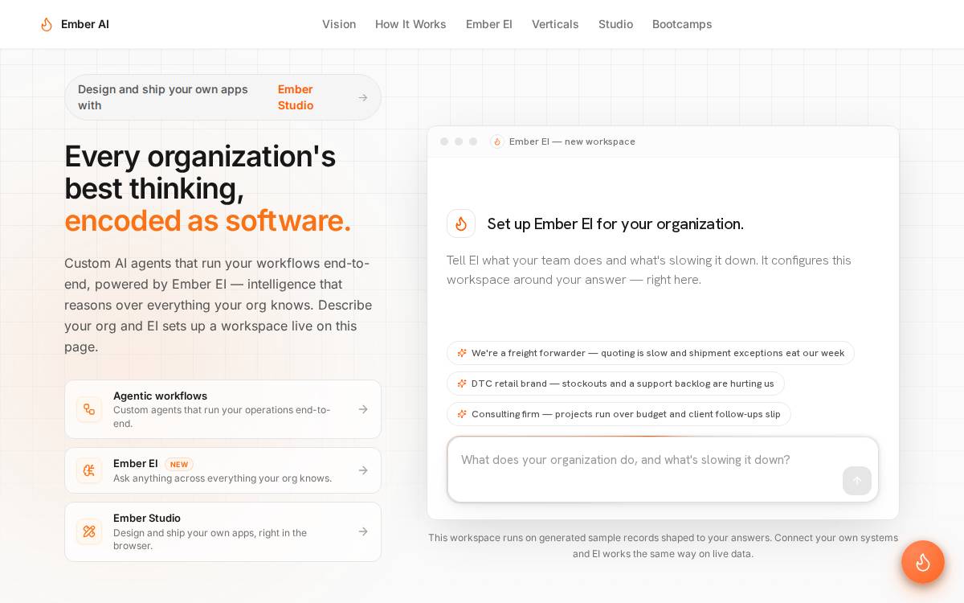Go to Bootcamps page
Image resolution: width=964 pixels, height=603 pixels.
(x=682, y=24)
